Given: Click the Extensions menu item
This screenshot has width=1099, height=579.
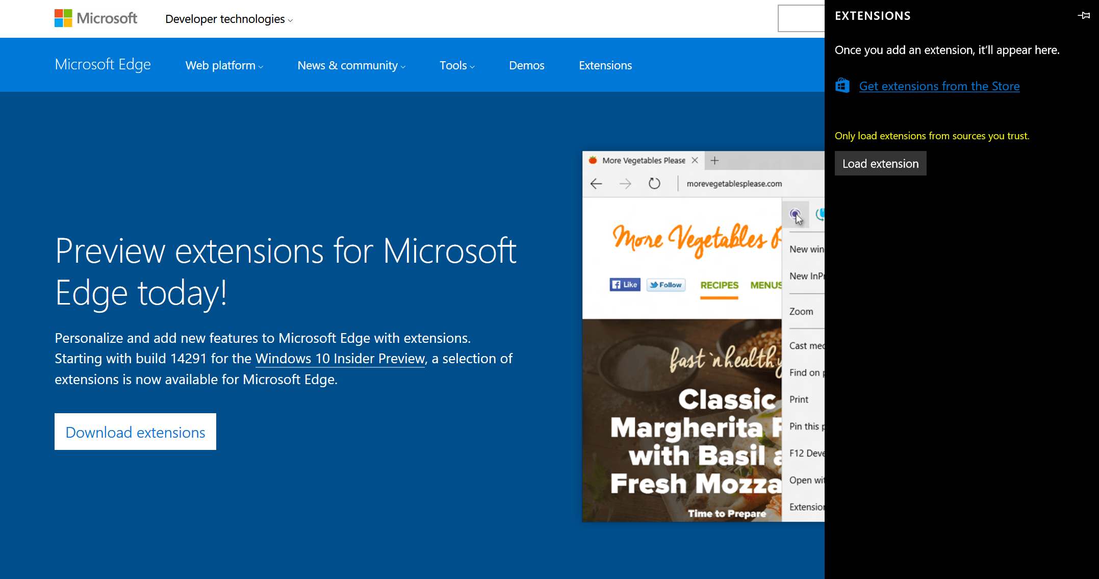Looking at the screenshot, I should (x=605, y=65).
